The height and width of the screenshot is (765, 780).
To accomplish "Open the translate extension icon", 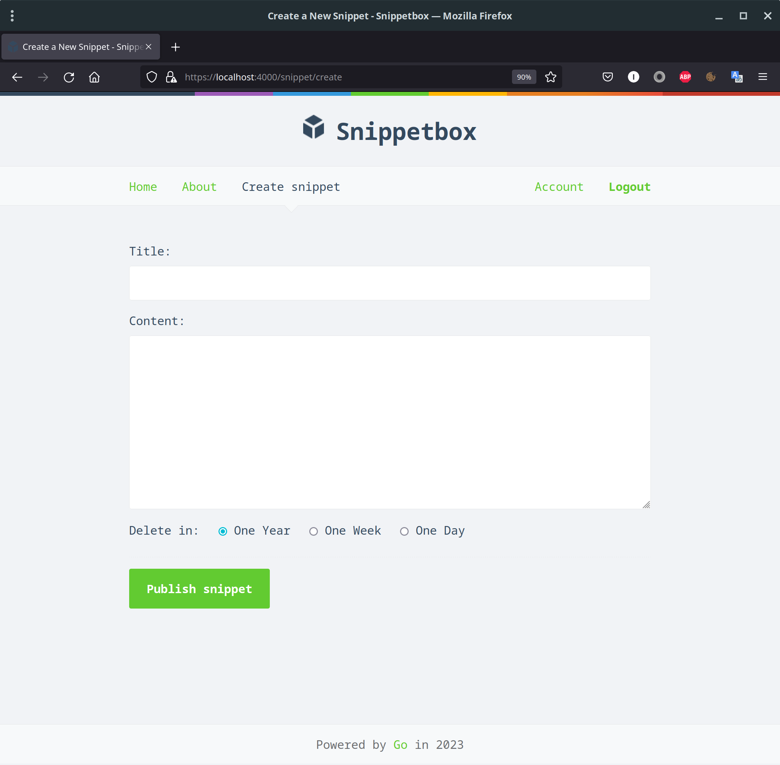I will [x=737, y=77].
